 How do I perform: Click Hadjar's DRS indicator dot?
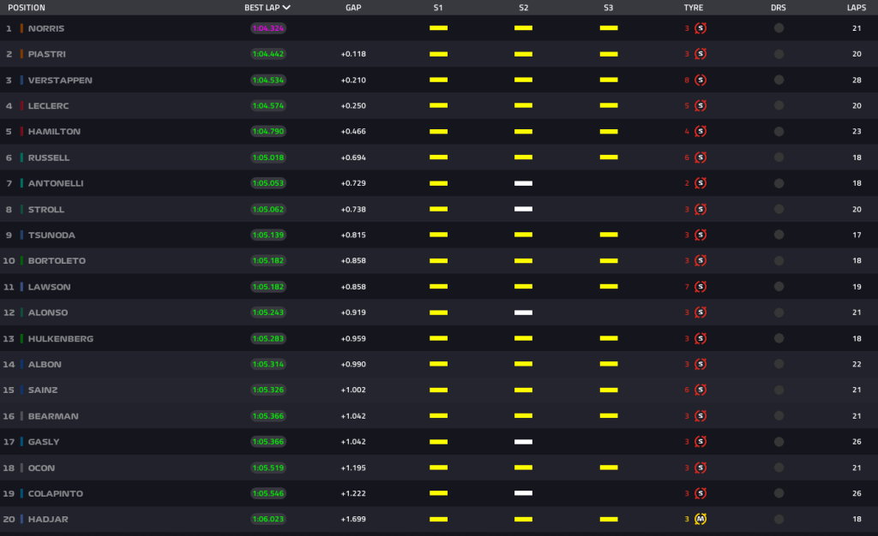(779, 519)
